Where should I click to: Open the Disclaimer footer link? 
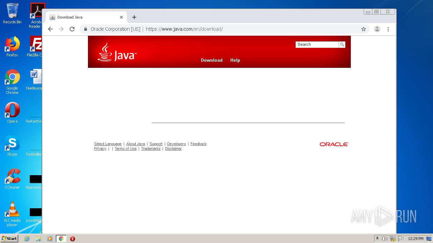pos(173,148)
